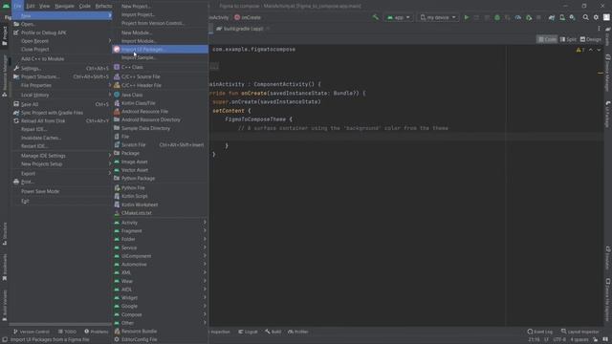Click the MainActivity breadcrumb in navigation bar

(x=219, y=17)
